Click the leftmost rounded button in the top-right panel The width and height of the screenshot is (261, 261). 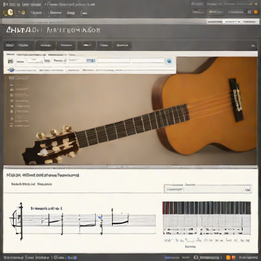(198, 12)
